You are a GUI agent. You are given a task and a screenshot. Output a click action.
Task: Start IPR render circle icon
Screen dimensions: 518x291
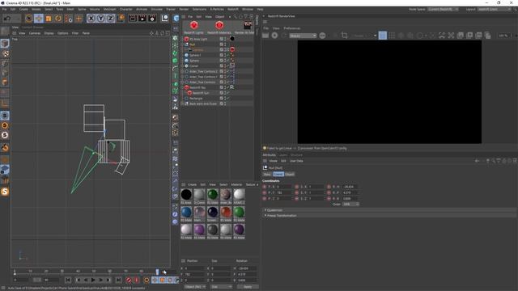[274, 36]
